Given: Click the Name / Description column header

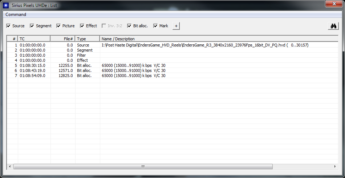Looking at the screenshot, I should [x=219, y=39].
